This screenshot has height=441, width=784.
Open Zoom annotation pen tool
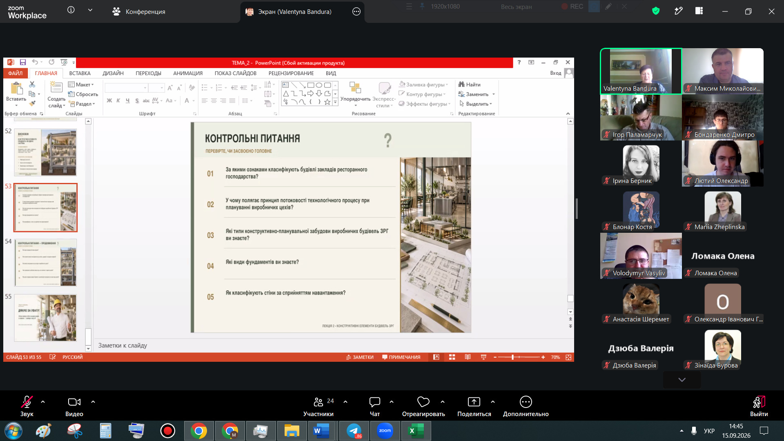click(678, 11)
